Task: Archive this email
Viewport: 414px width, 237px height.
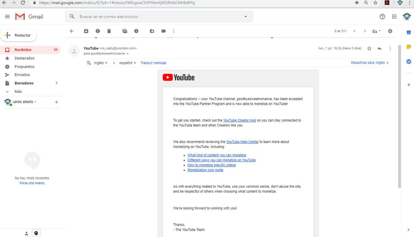Action: [x=86, y=31]
